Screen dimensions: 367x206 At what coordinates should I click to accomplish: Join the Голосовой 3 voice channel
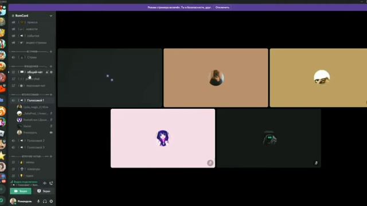click(x=32, y=148)
